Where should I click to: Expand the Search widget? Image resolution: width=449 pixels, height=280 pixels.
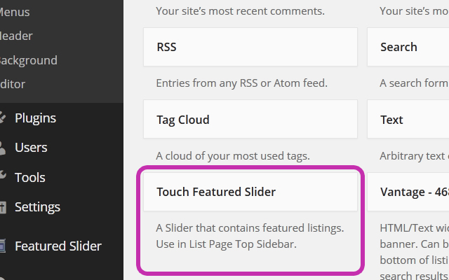pos(408,47)
